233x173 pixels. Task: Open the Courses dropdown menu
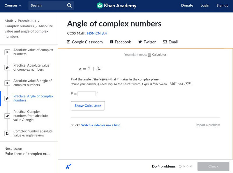[13, 6]
